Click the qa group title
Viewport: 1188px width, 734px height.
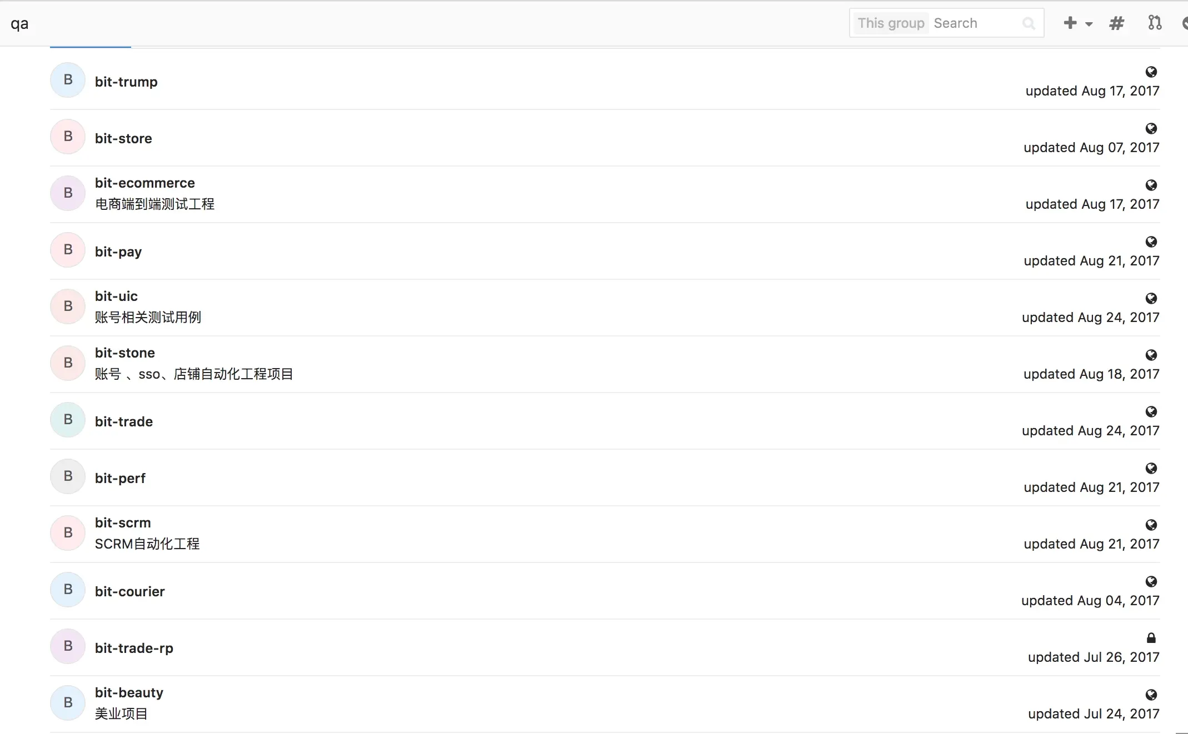pyautogui.click(x=19, y=23)
